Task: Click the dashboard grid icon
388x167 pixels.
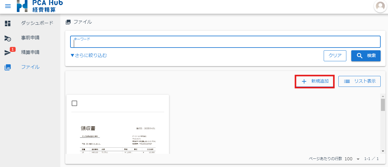Action: (8, 23)
